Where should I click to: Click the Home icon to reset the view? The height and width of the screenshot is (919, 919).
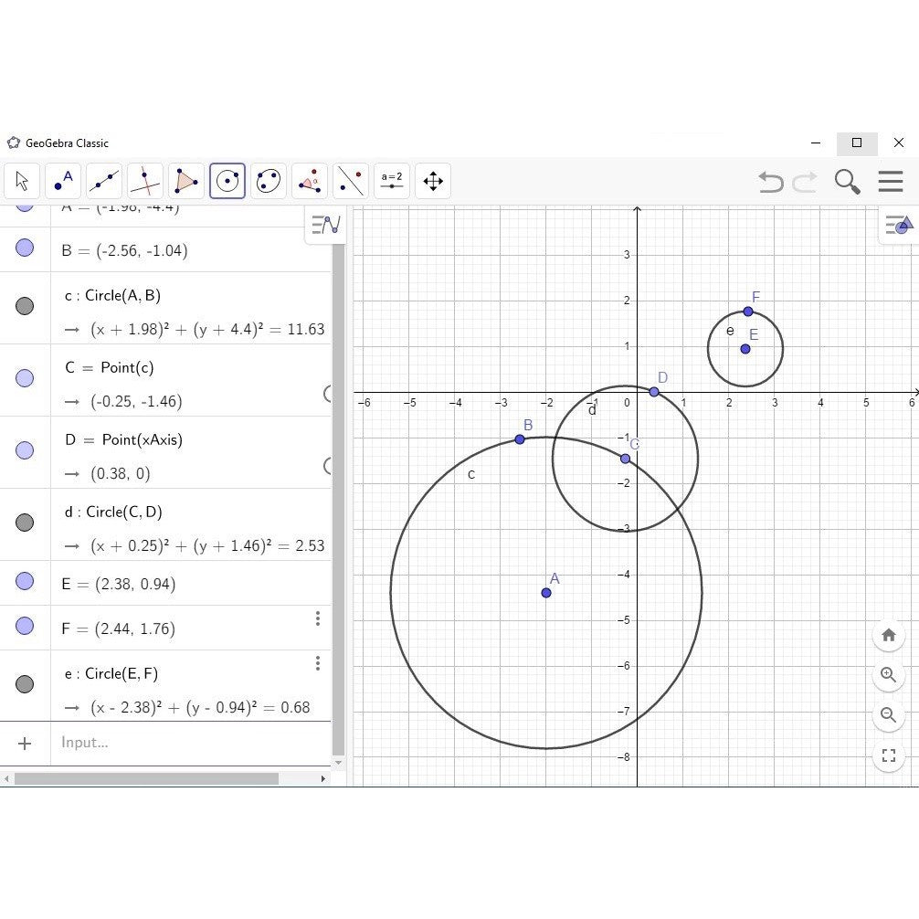887,635
